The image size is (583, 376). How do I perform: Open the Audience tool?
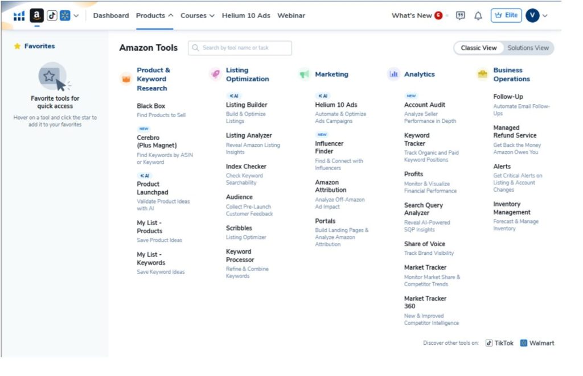(x=239, y=197)
